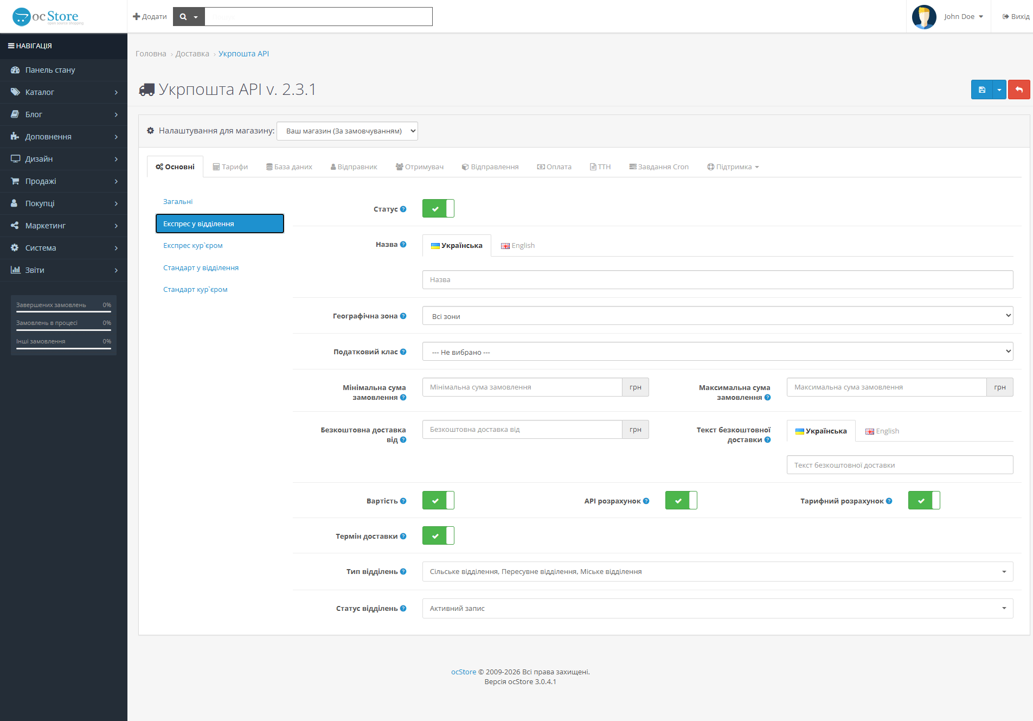Switch to the Оплата tab
1033x721 pixels.
[x=554, y=167]
